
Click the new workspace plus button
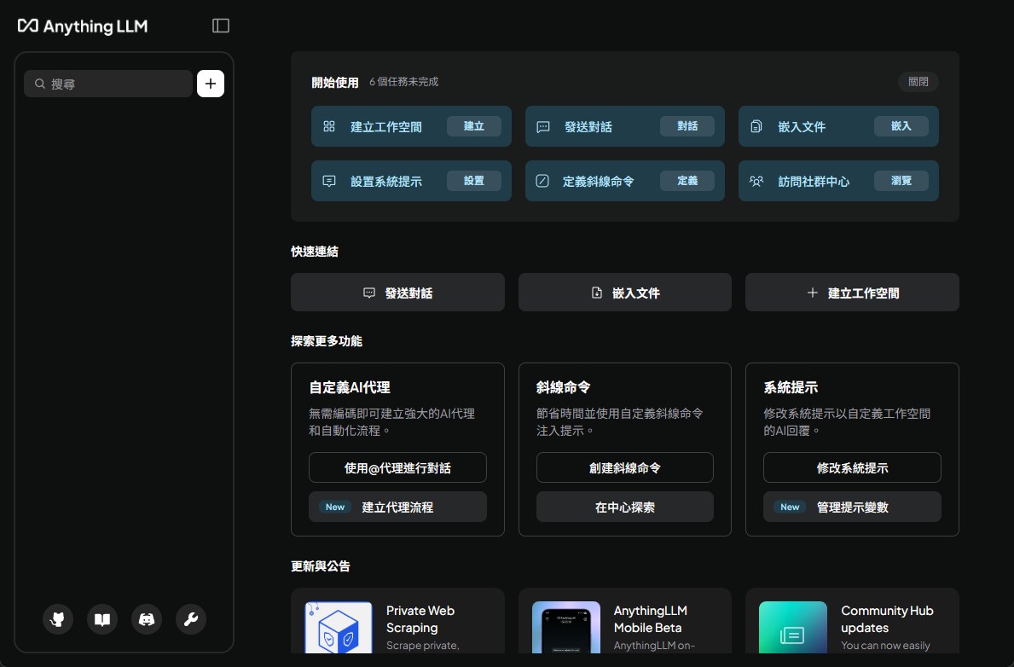pyautogui.click(x=210, y=84)
